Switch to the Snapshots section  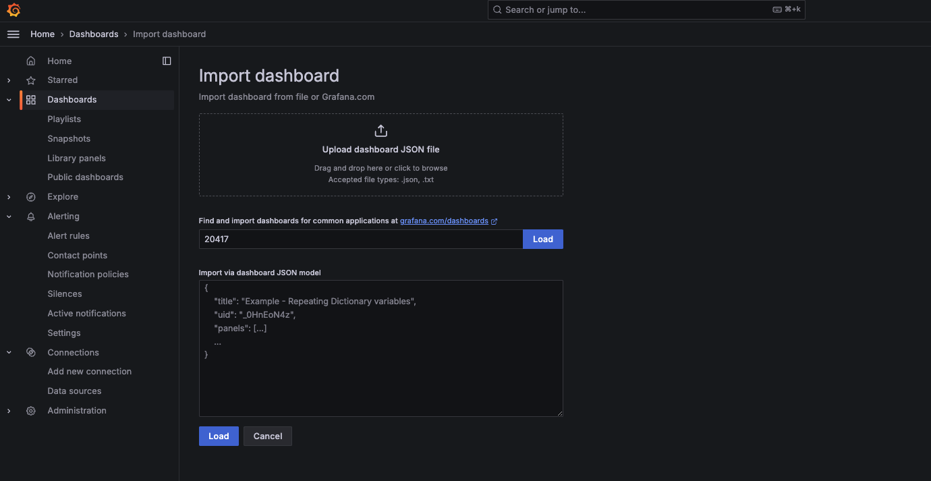point(68,138)
